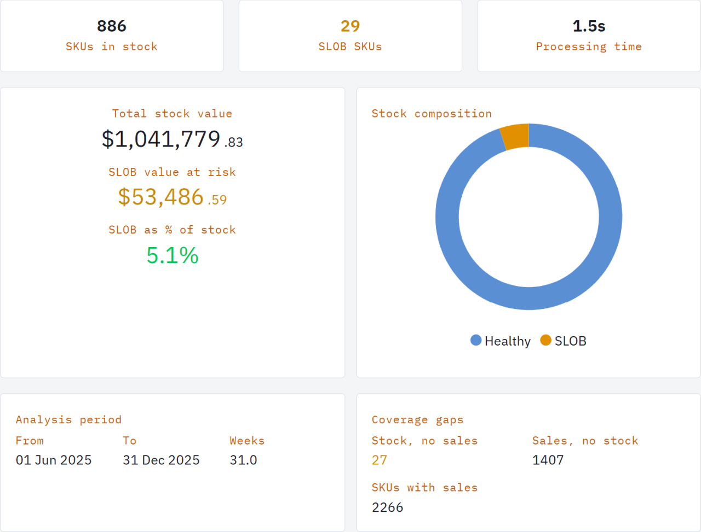Open the 29 SLOB SKUs metric card

[350, 36]
